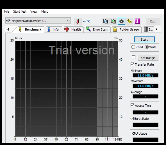Screen dimensions: 166x145
Task: Click the Exit button
Action: [x=153, y=21]
